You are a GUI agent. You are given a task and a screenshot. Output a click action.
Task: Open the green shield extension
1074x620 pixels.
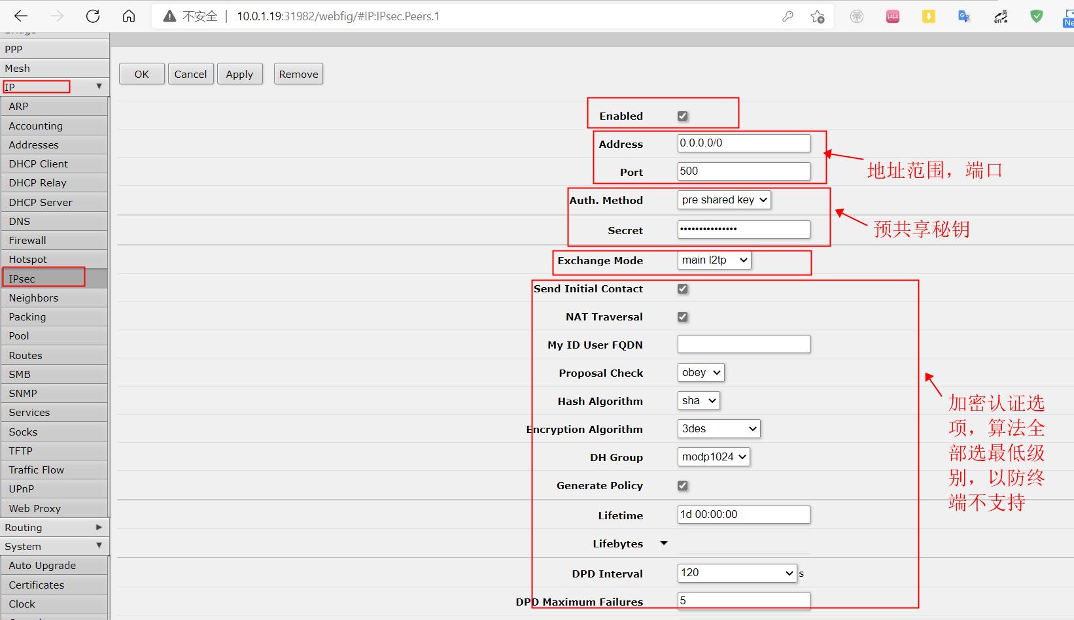pyautogui.click(x=1036, y=16)
